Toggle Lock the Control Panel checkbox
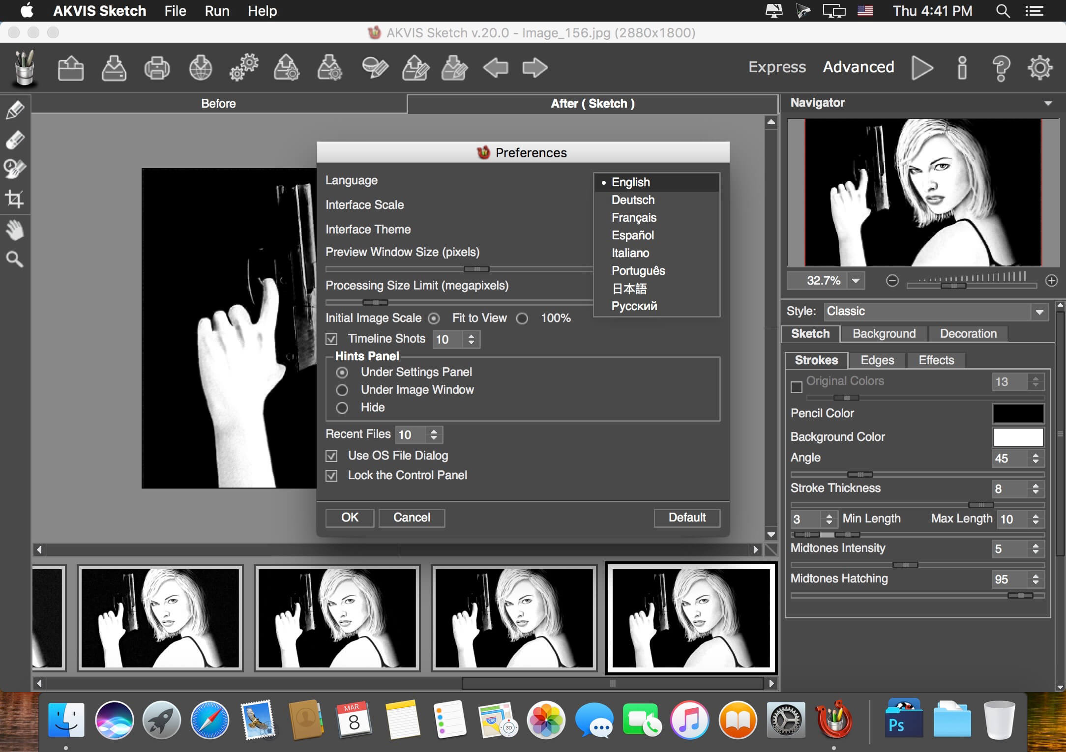Image resolution: width=1066 pixels, height=752 pixels. click(332, 476)
